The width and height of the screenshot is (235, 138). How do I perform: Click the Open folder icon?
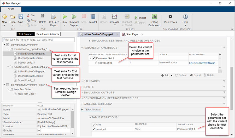13,17
